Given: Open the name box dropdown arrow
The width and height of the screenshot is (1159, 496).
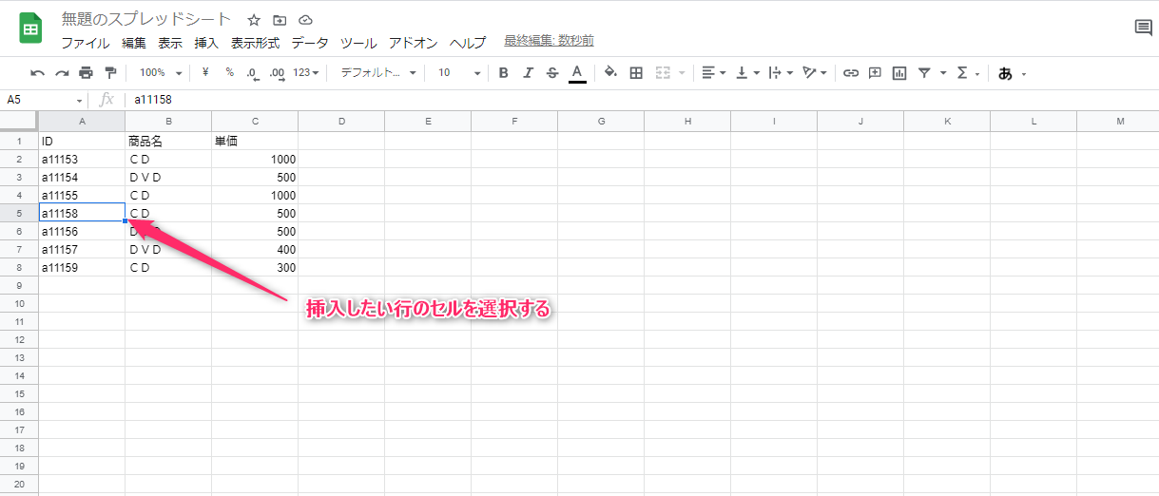Looking at the screenshot, I should pos(80,100).
